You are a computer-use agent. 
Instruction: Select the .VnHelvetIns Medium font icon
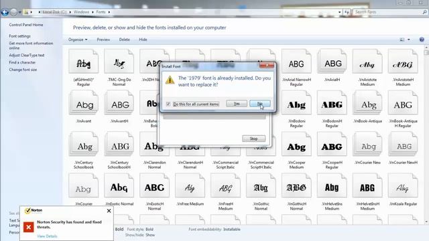pyautogui.click(x=332, y=185)
